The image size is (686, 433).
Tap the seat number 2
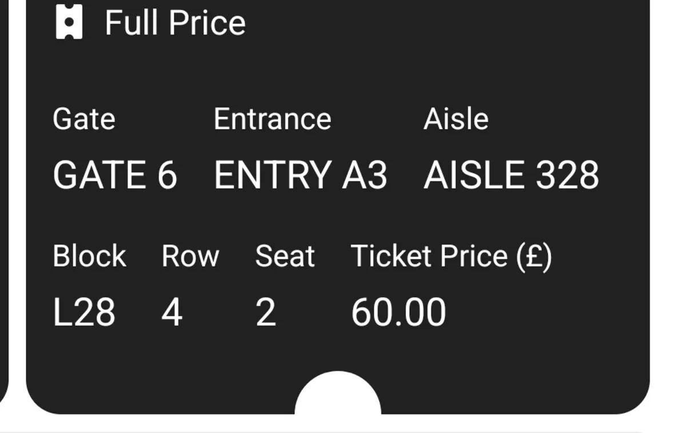[266, 312]
